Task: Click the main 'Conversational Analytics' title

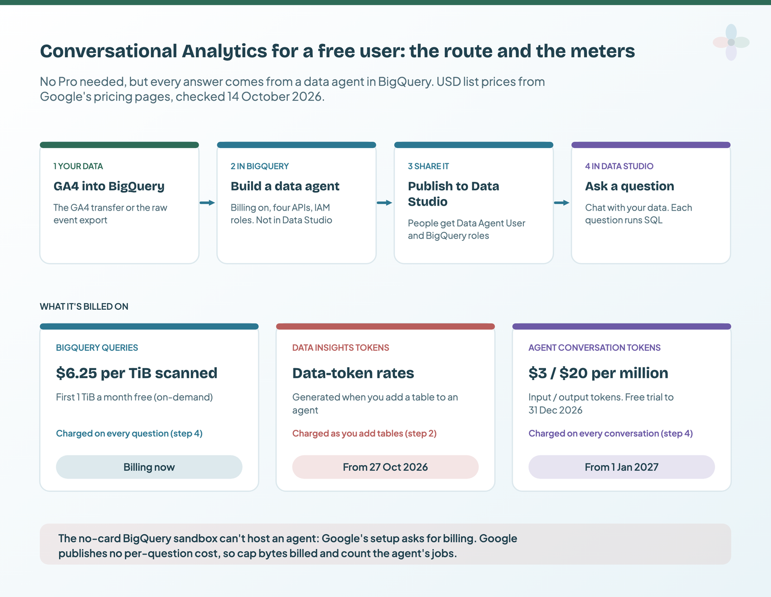Action: click(x=337, y=51)
